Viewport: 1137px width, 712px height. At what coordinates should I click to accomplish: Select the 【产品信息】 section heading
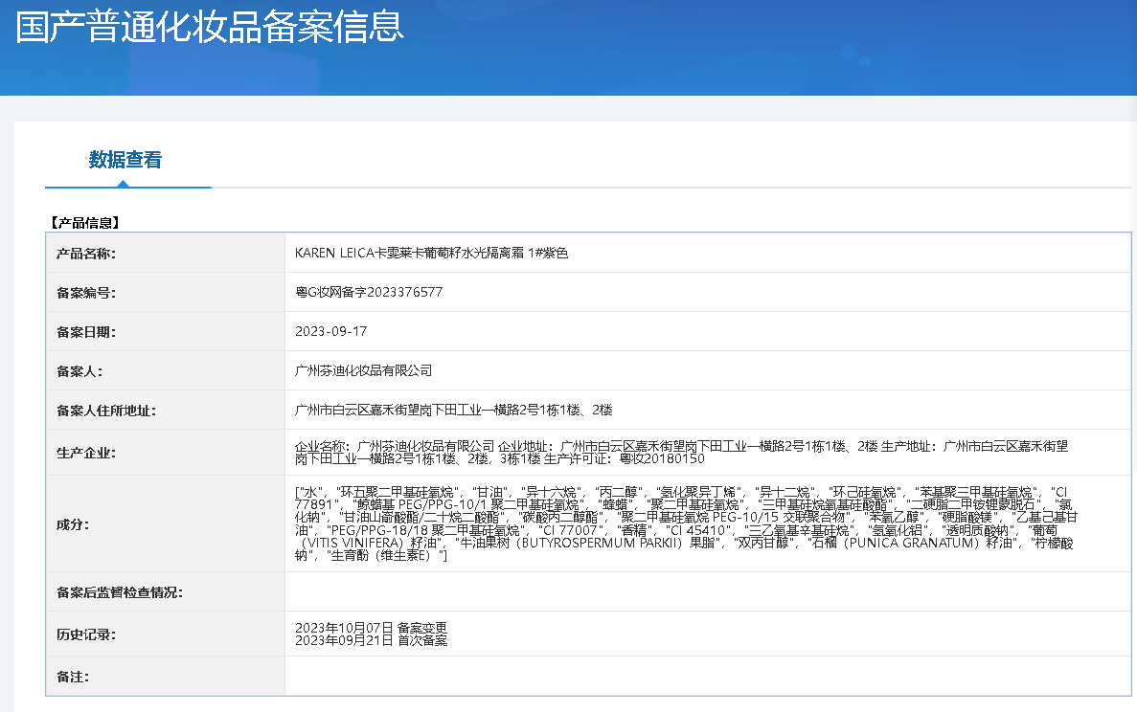point(83,223)
